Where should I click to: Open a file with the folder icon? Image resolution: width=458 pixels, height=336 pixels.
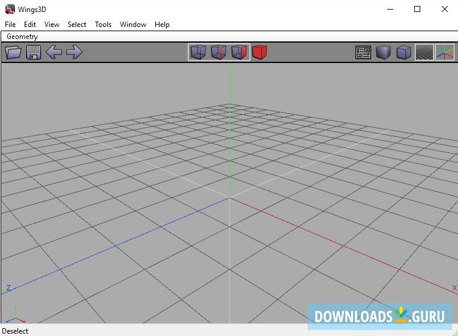click(13, 52)
